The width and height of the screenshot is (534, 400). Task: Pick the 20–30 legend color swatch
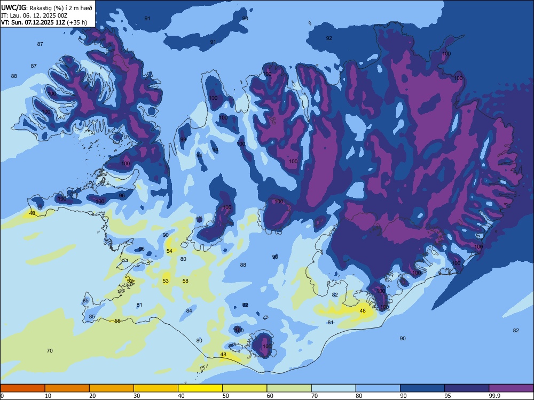pos(112,388)
